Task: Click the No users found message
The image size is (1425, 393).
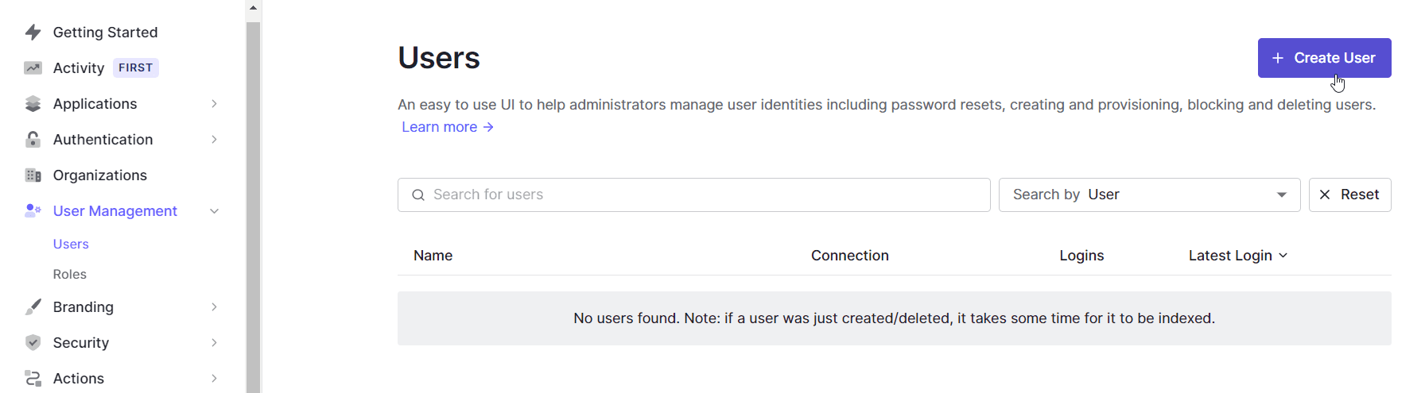Action: [895, 318]
